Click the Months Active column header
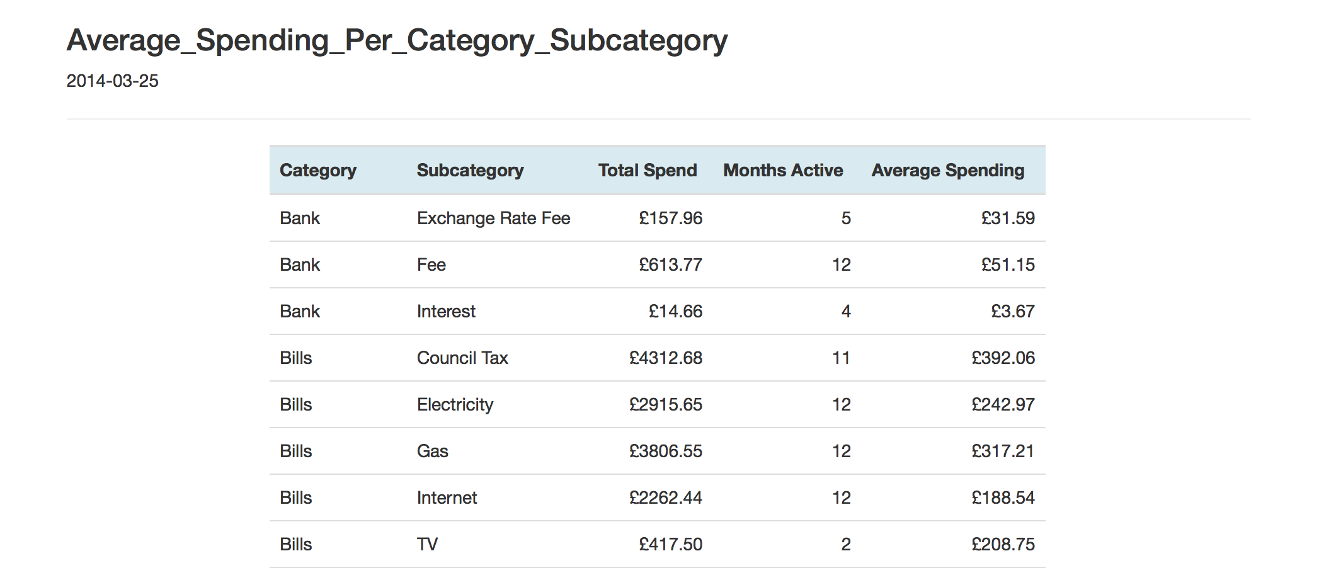Image resolution: width=1319 pixels, height=568 pixels. [783, 170]
